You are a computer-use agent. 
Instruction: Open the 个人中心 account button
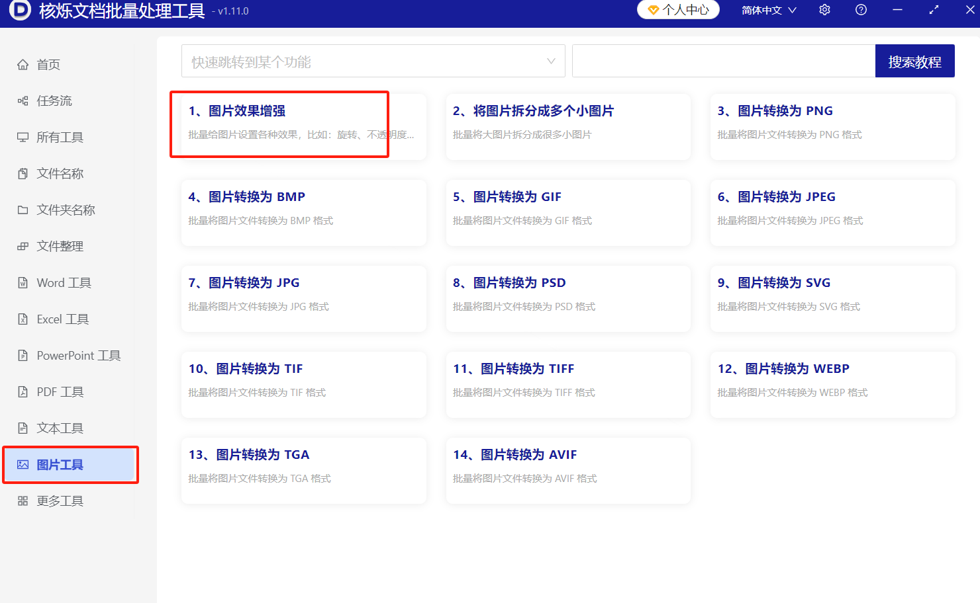tap(677, 10)
